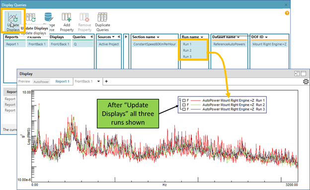
Task: Open Run name dropdown arrow
Action: tap(202, 37)
